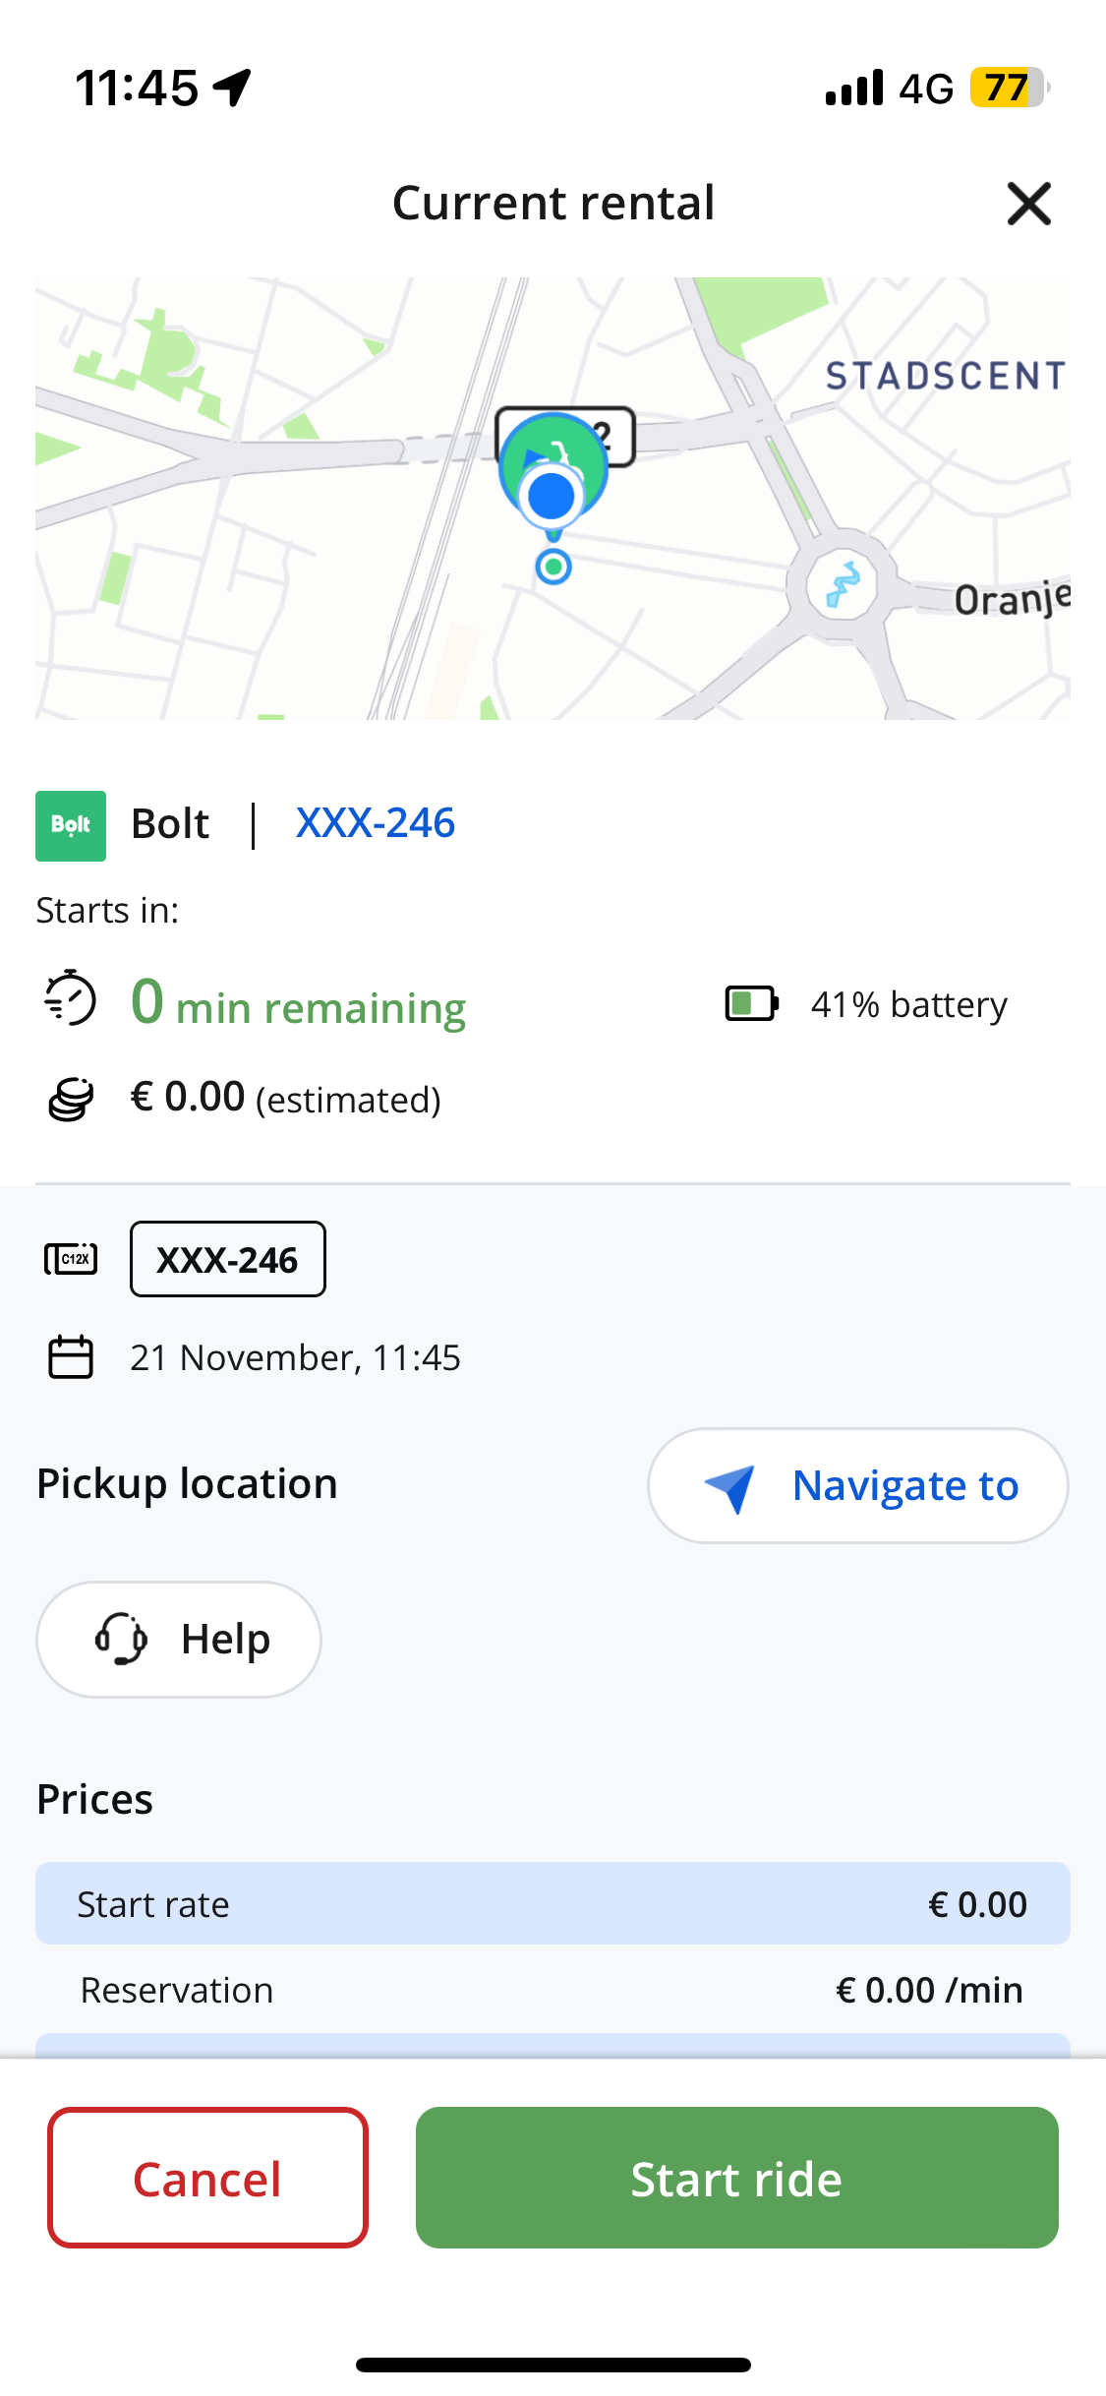
Task: Open the XXX-246 vehicle link
Action: [376, 823]
